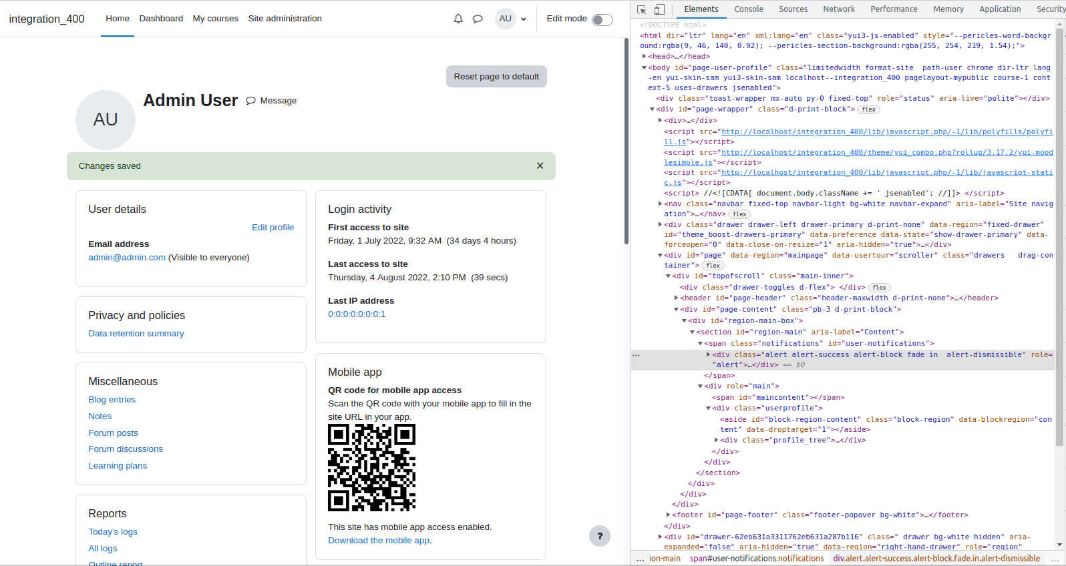Switch to the Application tab
The width and height of the screenshot is (1066, 566).
pyautogui.click(x=1000, y=9)
